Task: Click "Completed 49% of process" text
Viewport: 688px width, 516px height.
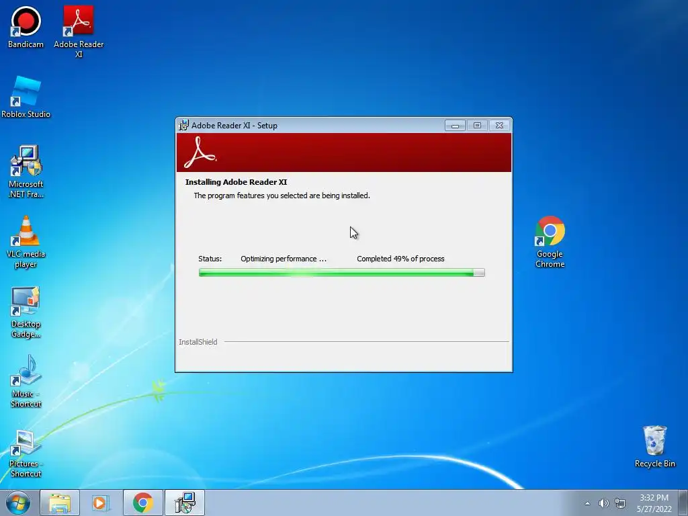Action: point(400,259)
